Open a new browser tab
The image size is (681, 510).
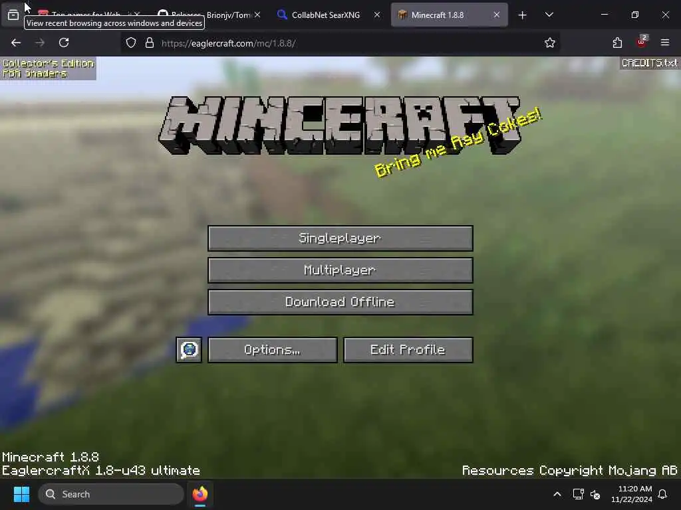pyautogui.click(x=523, y=15)
